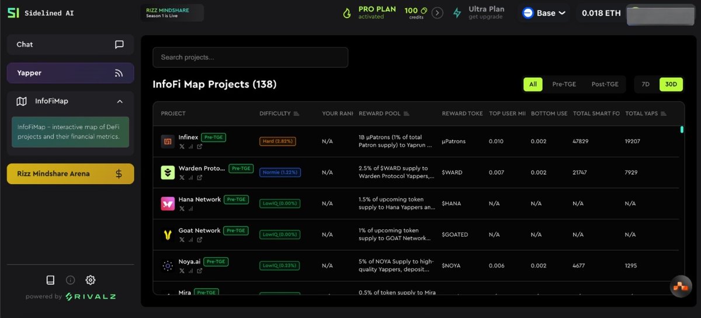Open the Yapper section
Viewport: 701px width, 318px height.
[70, 73]
